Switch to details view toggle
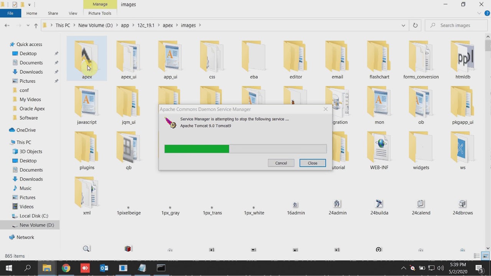Image resolution: width=491 pixels, height=276 pixels. 477,256
